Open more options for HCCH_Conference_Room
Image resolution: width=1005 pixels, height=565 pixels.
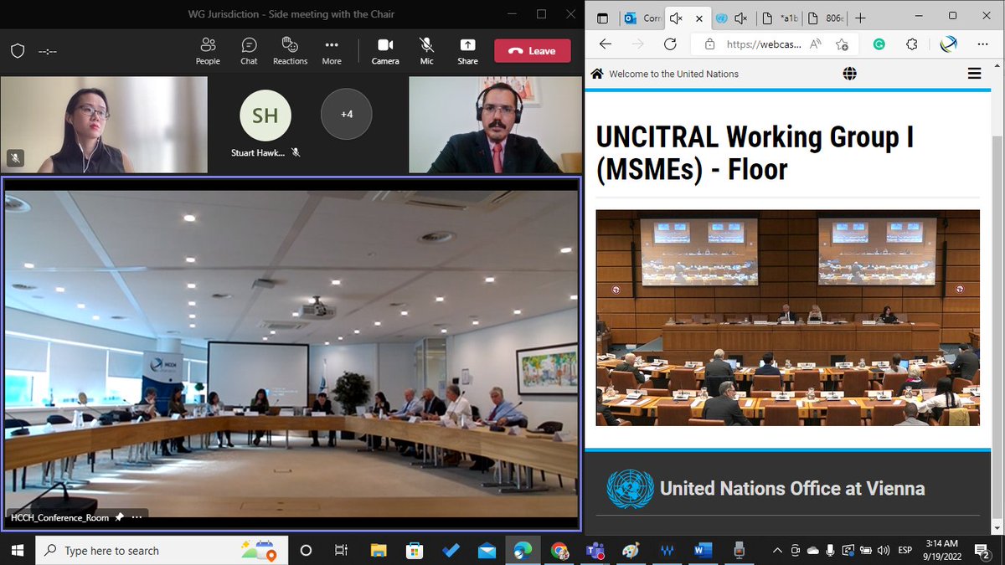137,517
